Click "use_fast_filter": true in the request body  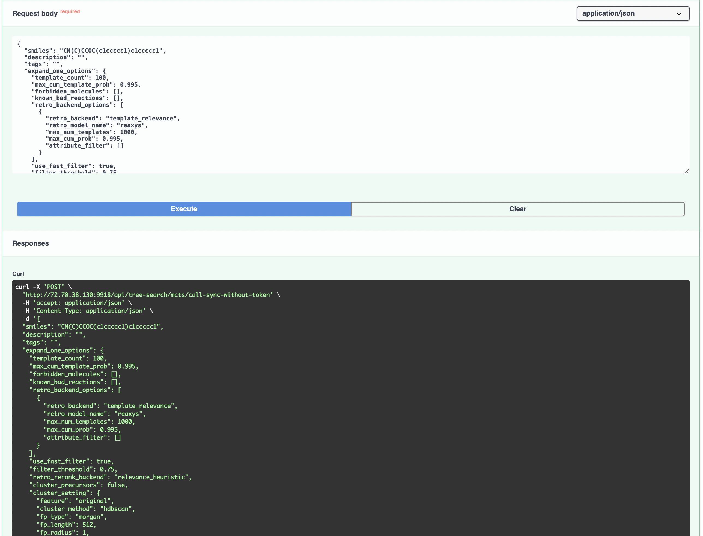74,166
